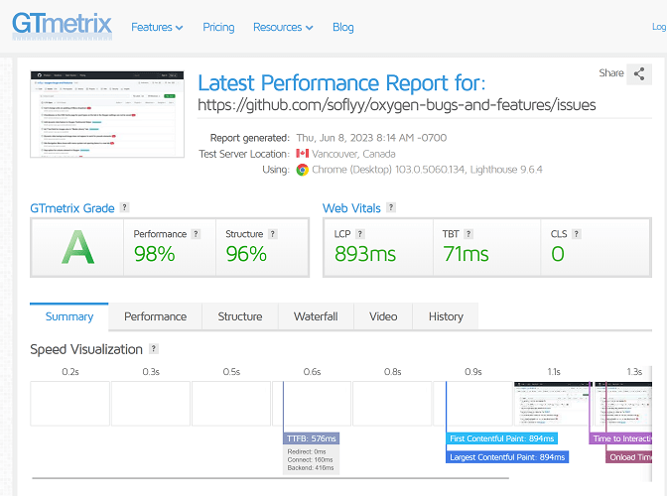Viewport: 667px width, 496px height.
Task: Click the tested GitHub URL
Action: coord(397,105)
